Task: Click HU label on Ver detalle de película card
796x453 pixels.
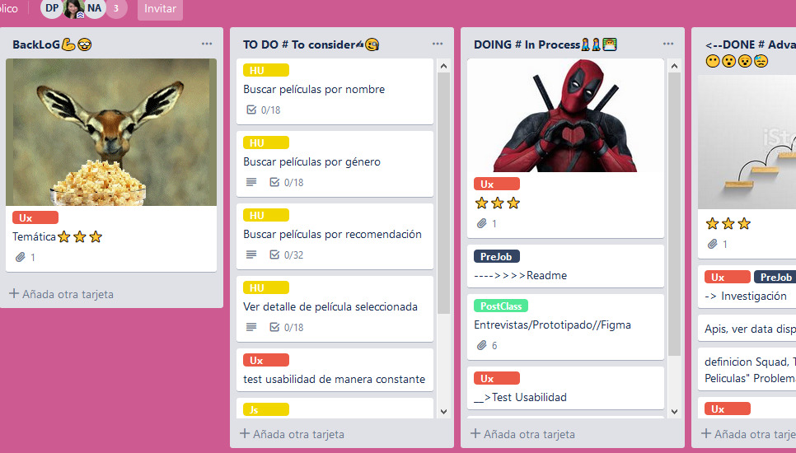Action: [266, 287]
